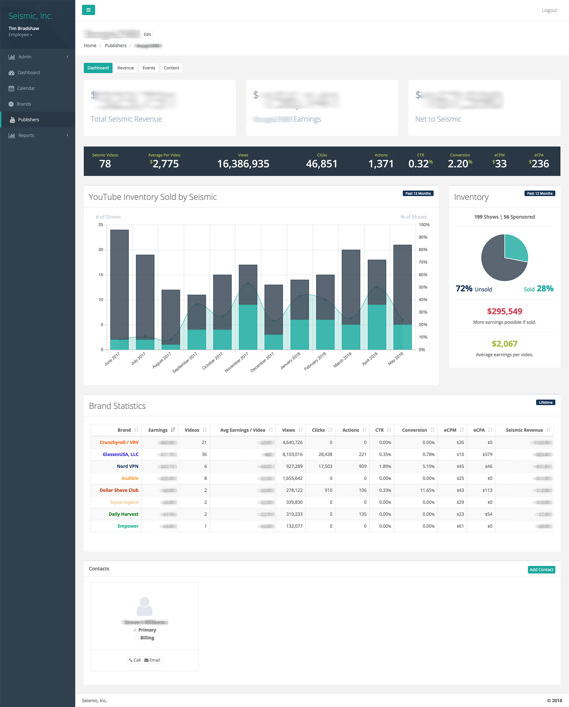Toggle the Primary contact checkbox

pos(135,630)
